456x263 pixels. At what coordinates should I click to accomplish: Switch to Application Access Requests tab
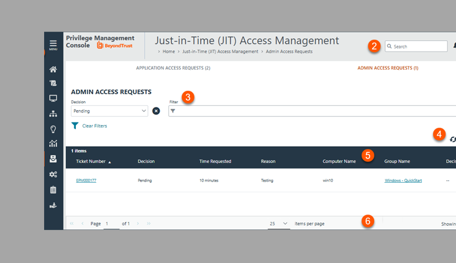pyautogui.click(x=173, y=68)
